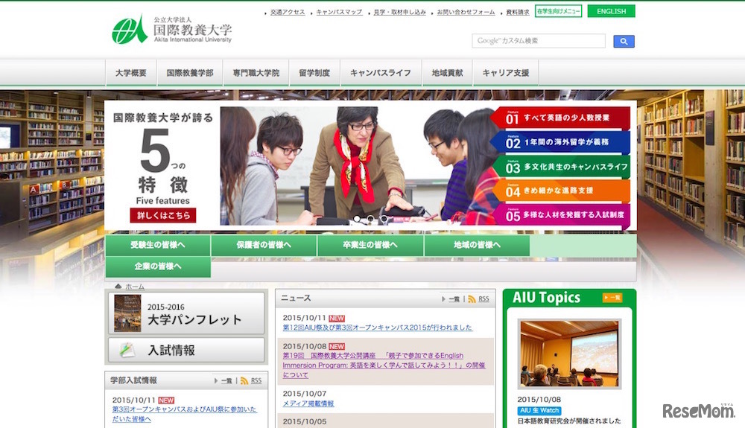Open the 地域貢献 menu

pos(446,73)
